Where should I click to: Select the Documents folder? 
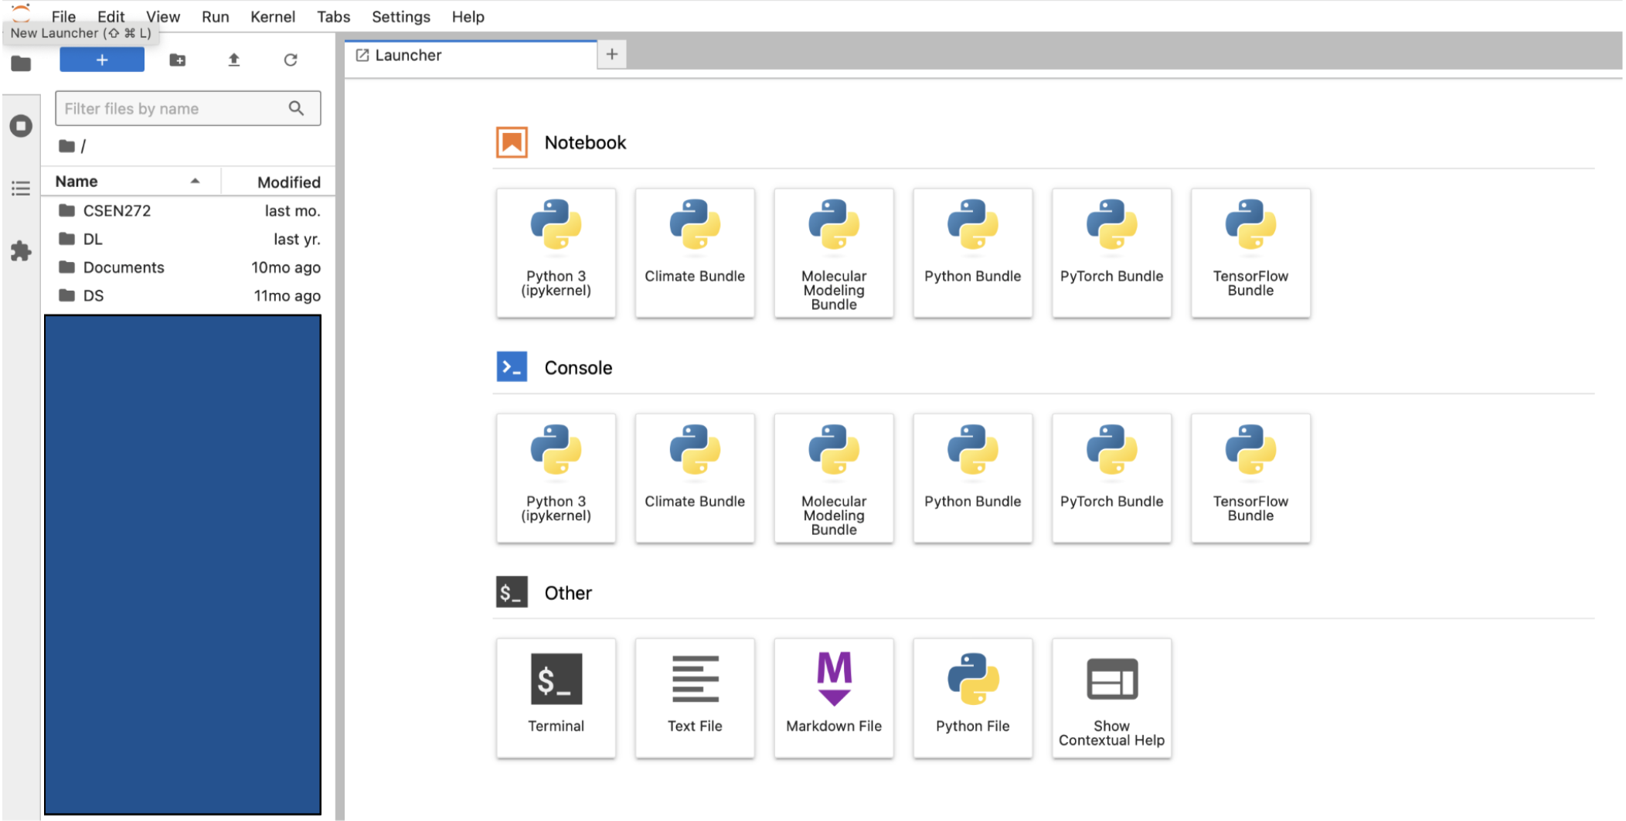pyautogui.click(x=189, y=267)
